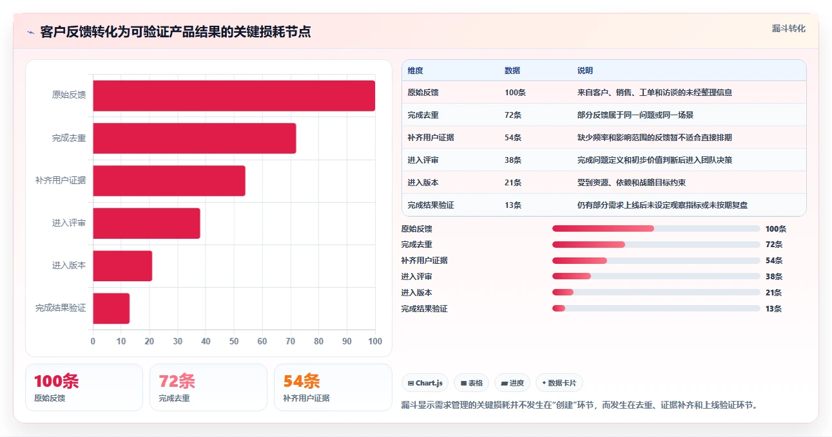
Task: Click the 原始反馈 bar in the chart
Action: (x=234, y=96)
